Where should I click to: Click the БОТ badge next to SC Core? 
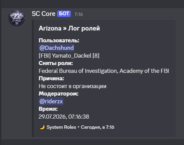click(x=64, y=14)
